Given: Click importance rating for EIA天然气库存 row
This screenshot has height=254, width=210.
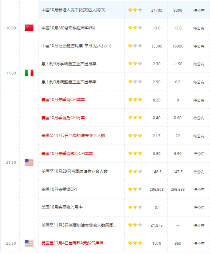Looking at the screenshot, I should tap(135, 243).
